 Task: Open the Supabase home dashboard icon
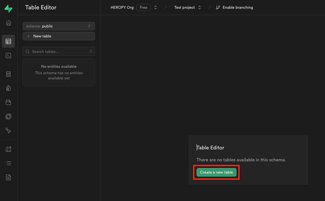[8, 23]
